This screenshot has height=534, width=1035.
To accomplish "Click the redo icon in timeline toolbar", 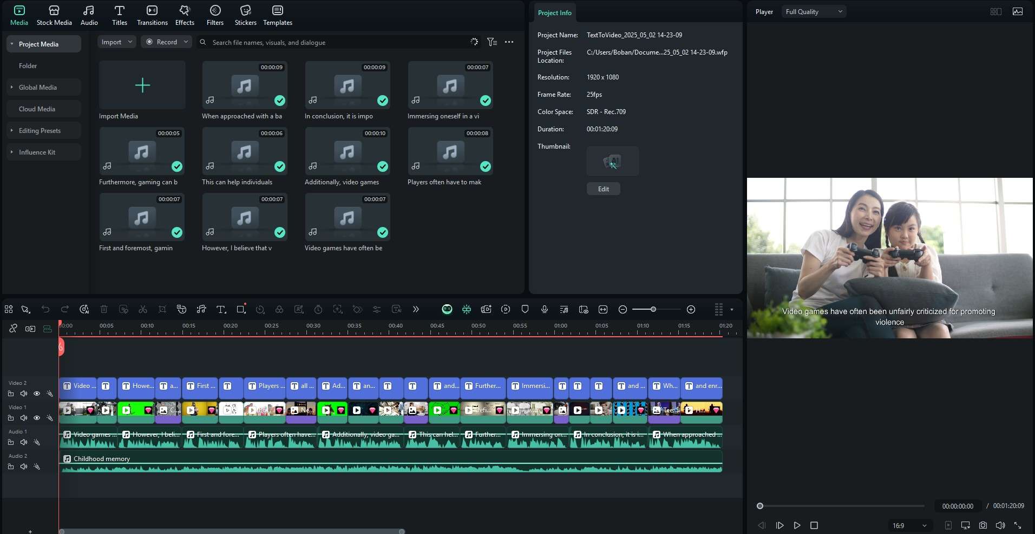I will (65, 309).
